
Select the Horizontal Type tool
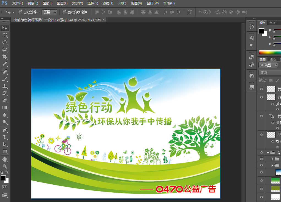(5, 137)
